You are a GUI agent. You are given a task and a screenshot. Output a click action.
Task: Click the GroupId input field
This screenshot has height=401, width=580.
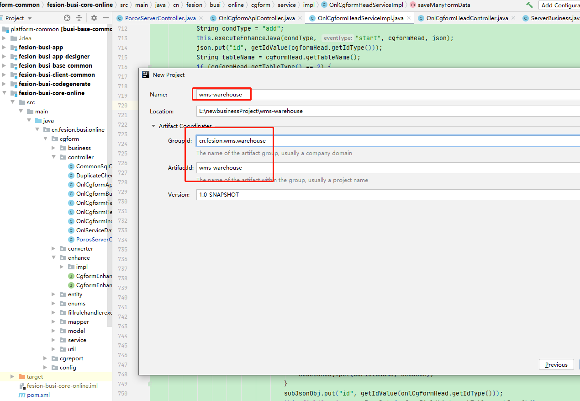[388, 140]
